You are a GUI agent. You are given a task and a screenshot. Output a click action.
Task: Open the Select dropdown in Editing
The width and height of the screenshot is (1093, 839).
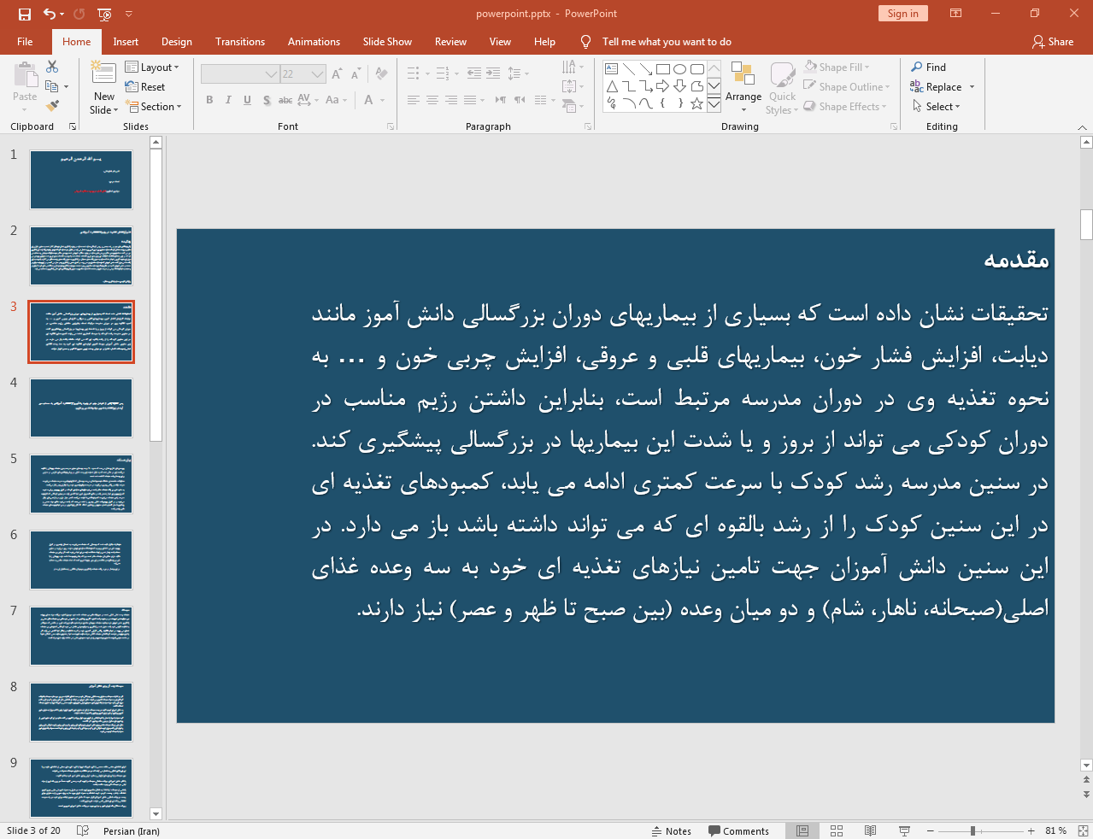point(937,106)
